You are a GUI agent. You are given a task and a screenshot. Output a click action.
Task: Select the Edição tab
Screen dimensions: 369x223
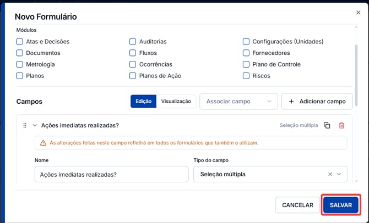click(143, 102)
